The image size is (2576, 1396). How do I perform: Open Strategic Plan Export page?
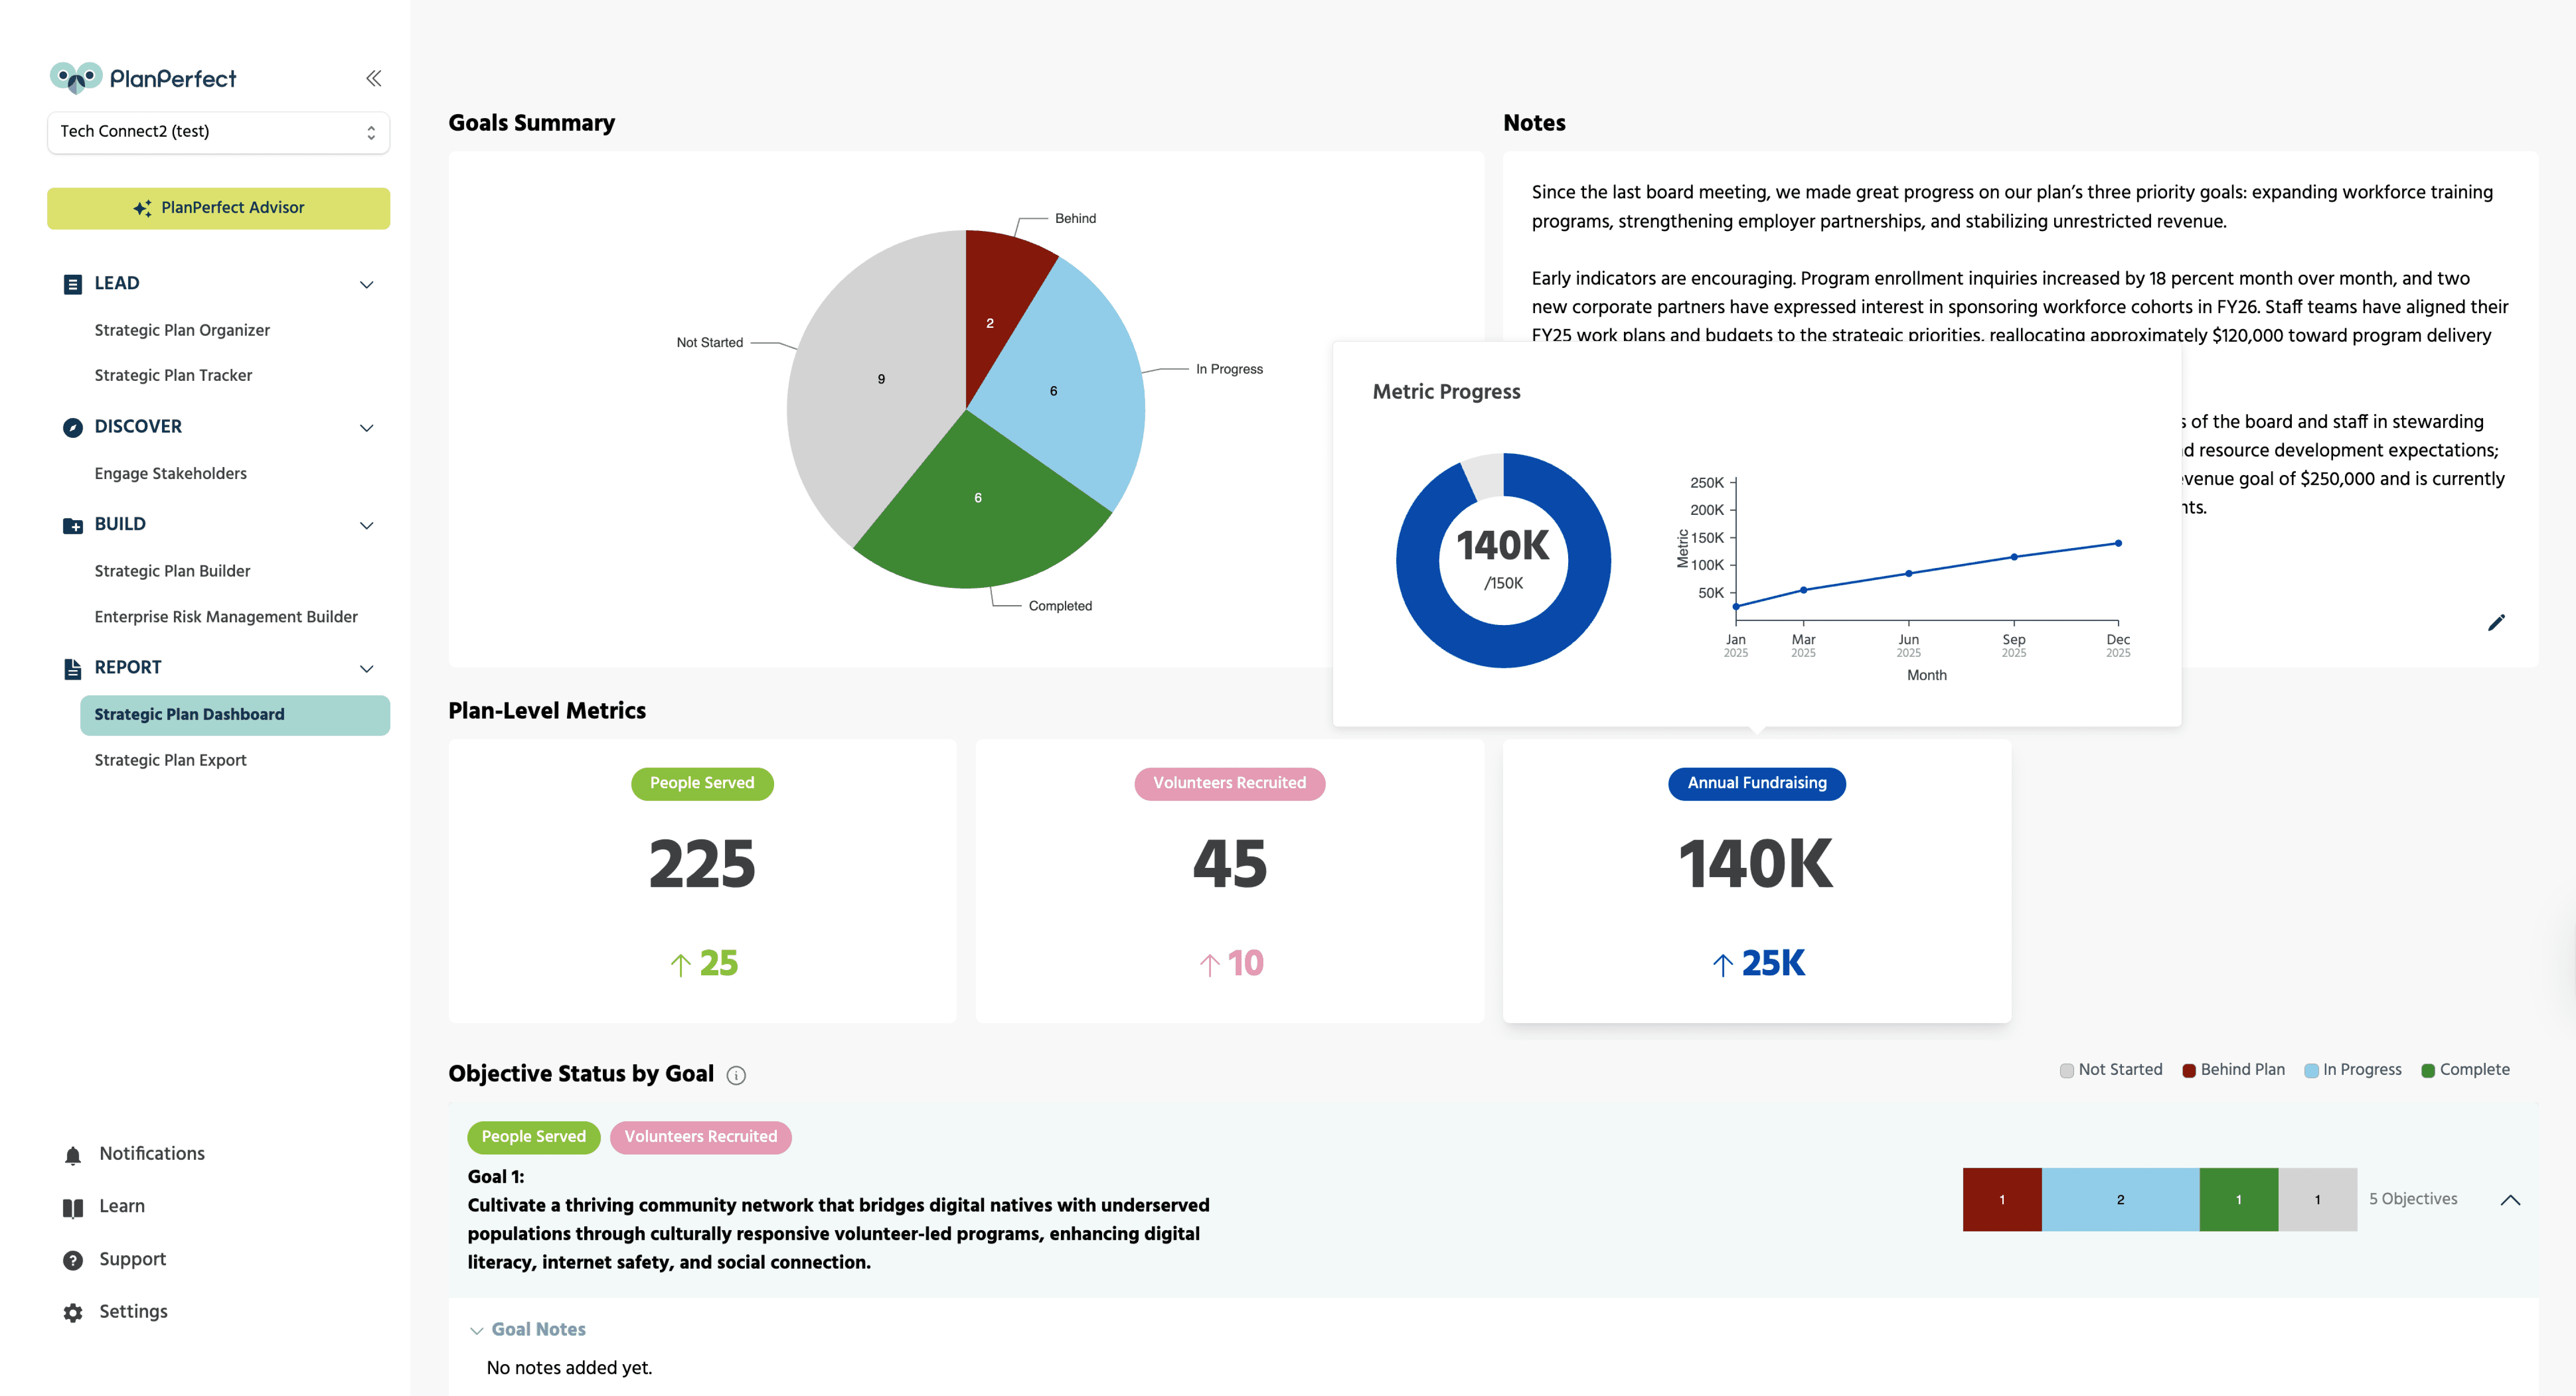[x=170, y=759]
